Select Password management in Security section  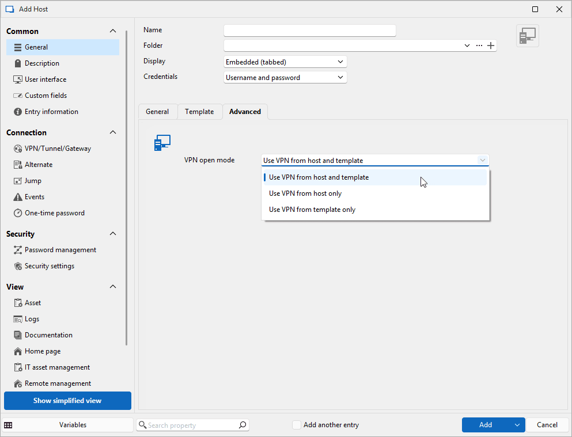tap(60, 250)
